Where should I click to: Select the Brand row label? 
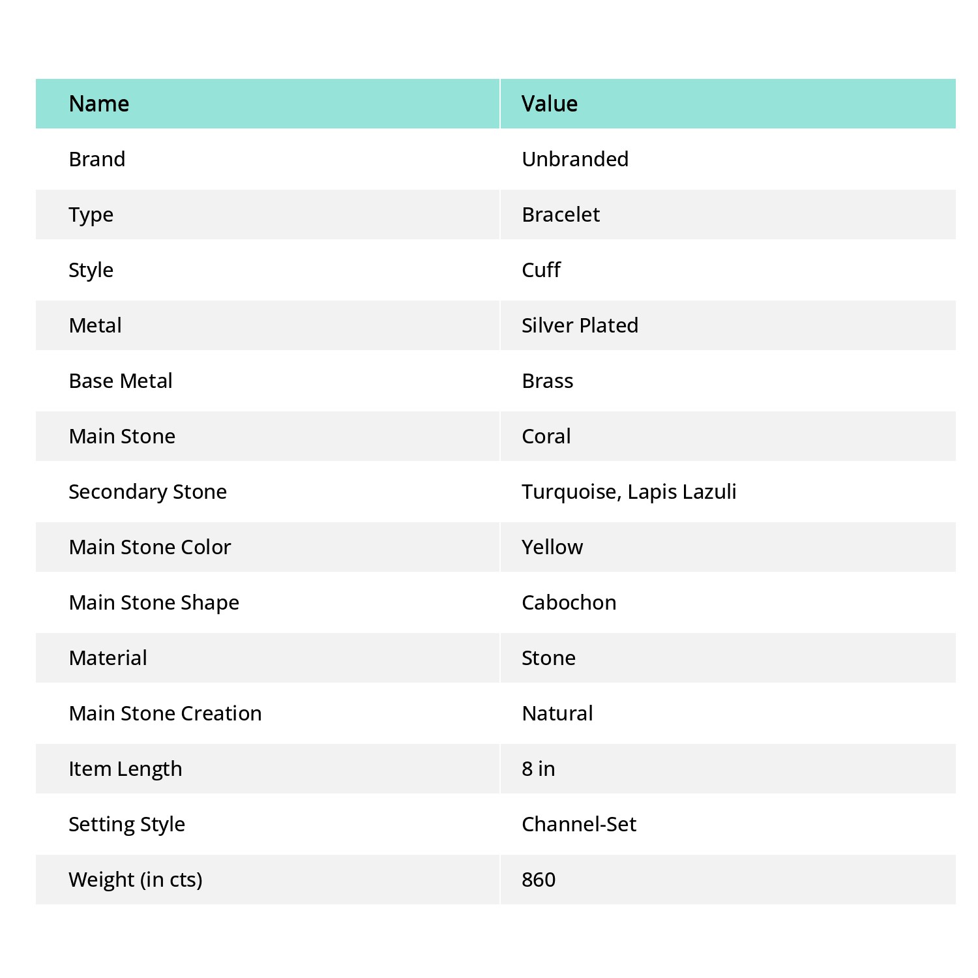[97, 159]
